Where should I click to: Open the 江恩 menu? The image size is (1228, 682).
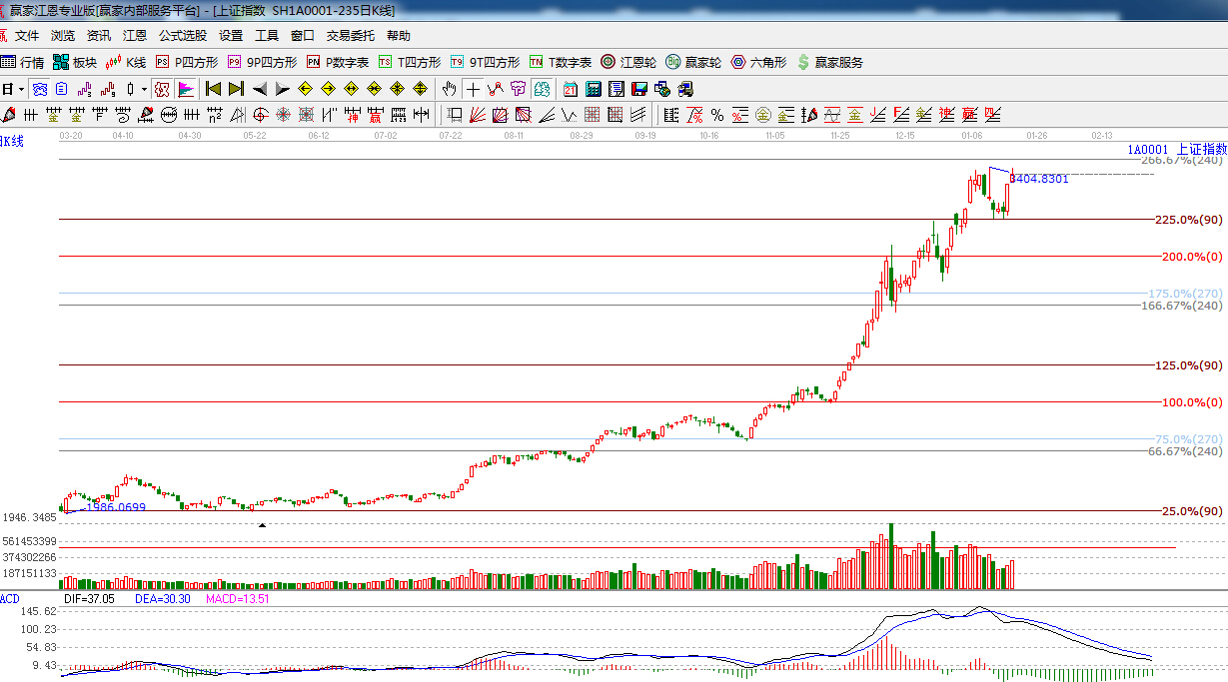135,36
